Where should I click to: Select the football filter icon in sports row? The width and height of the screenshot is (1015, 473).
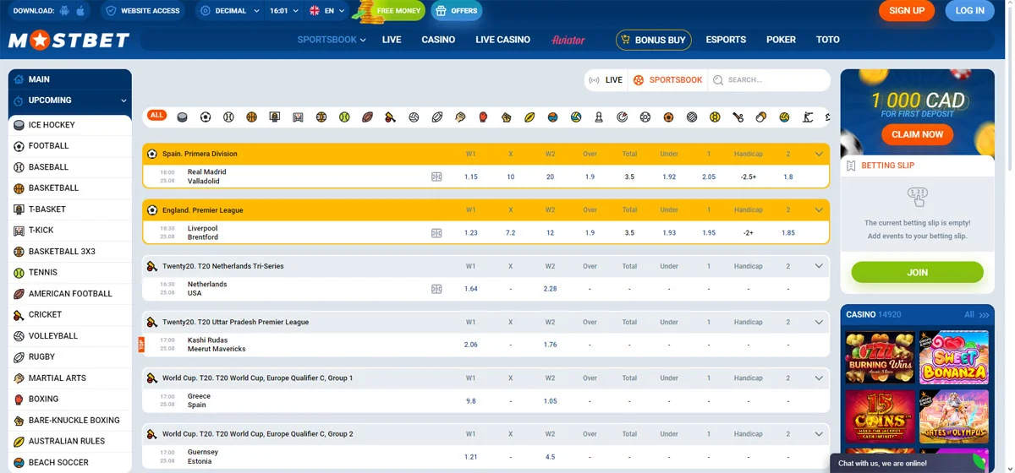(x=206, y=117)
